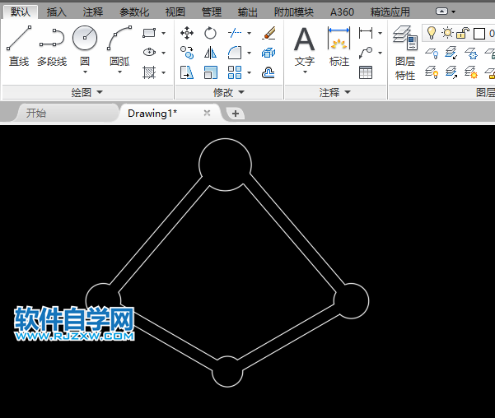Viewport: 495px width, 418px height.
Task: Toggle the layer on/off lightbulb
Action: coord(431,33)
